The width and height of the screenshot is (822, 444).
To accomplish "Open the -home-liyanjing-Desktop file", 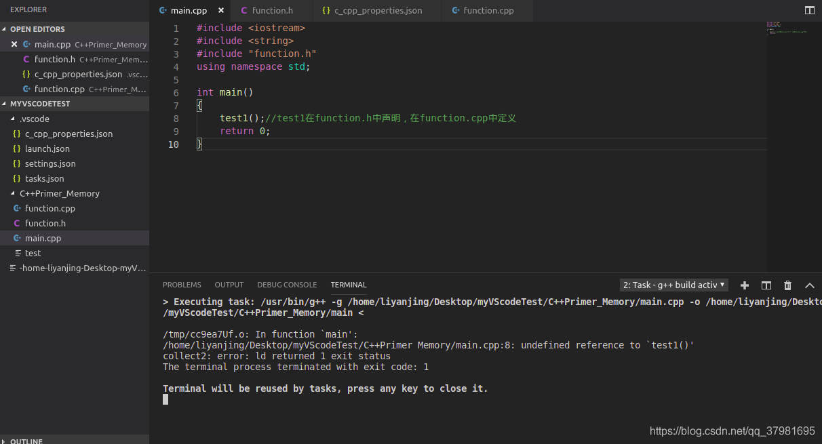I will [x=75, y=268].
